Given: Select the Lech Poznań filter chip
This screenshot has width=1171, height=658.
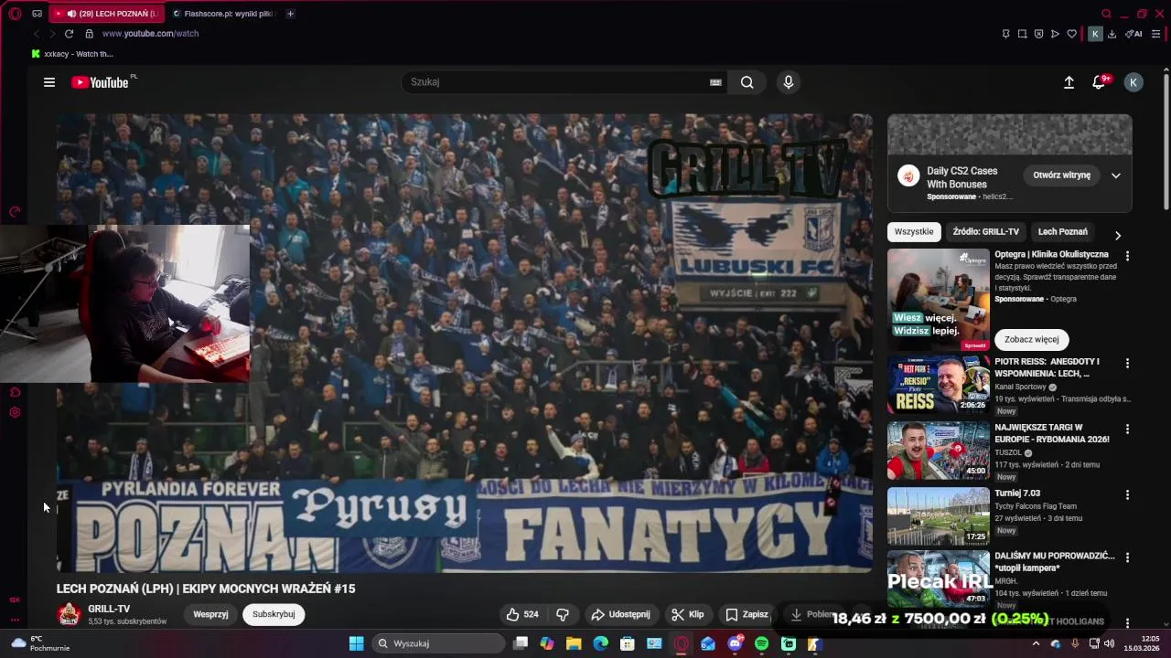Looking at the screenshot, I should [x=1063, y=232].
